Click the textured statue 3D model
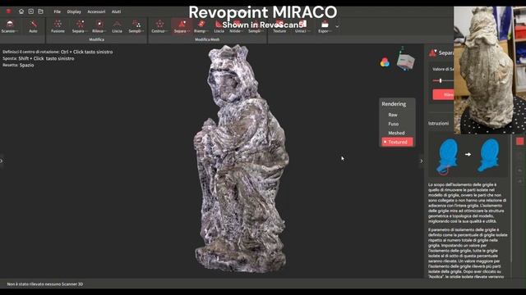The image size is (526, 295). 242,159
